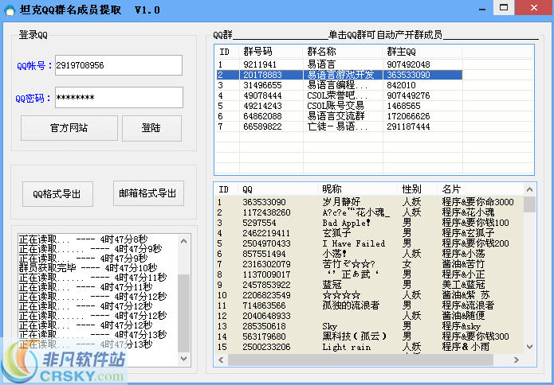The height and width of the screenshot is (385, 554).
Task: Select member 玄狐子 row
Action: [x=369, y=233]
